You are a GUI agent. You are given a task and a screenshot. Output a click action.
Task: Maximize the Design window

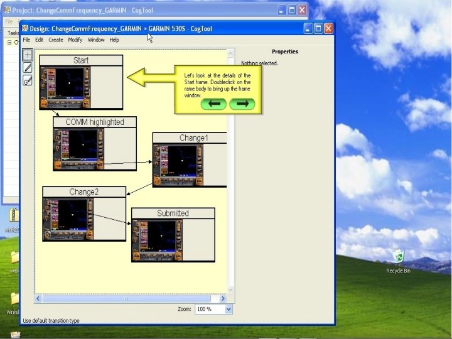[x=318, y=28]
